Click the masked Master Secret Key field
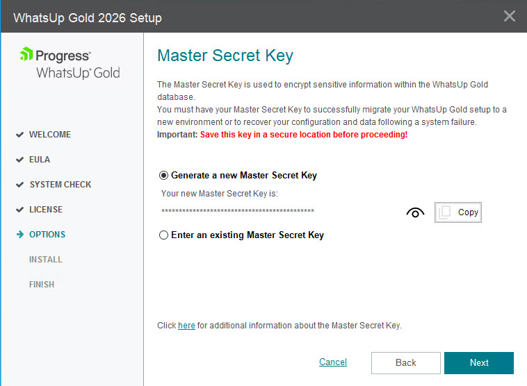 [x=238, y=211]
